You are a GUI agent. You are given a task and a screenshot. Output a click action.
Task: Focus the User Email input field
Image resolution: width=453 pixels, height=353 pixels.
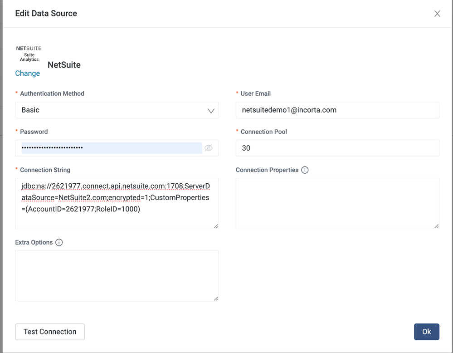(x=337, y=110)
